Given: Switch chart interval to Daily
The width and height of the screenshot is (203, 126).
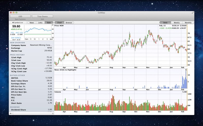Looking at the screenshot, I should [x=165, y=23].
